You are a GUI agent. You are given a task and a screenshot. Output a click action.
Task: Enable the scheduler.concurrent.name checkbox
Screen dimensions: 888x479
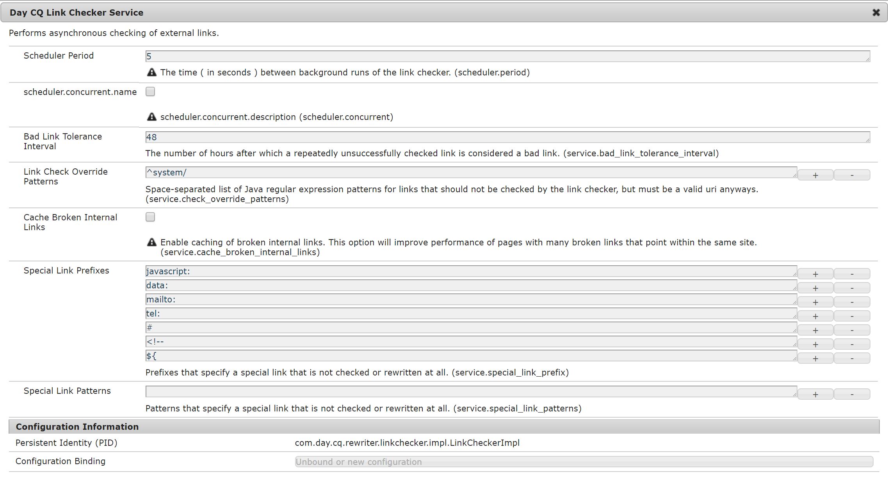(150, 91)
